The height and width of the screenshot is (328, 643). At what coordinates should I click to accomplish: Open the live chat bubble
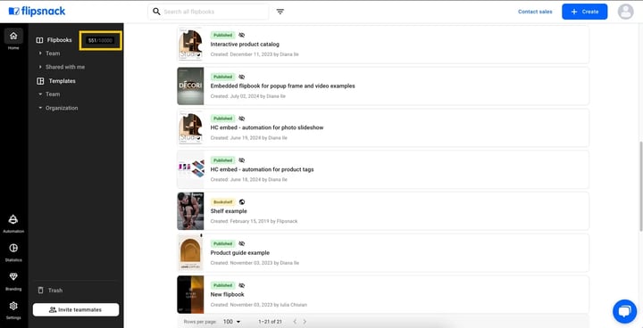click(x=624, y=312)
